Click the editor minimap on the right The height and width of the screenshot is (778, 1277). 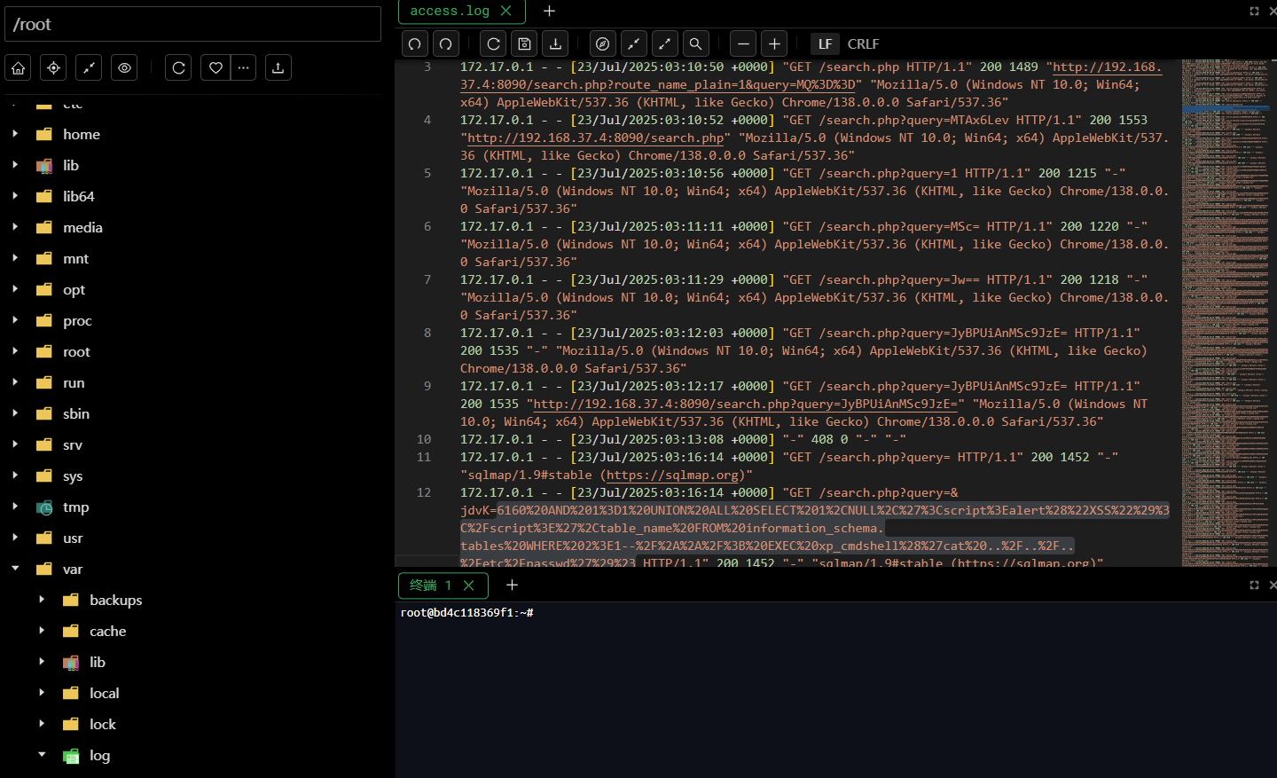click(1226, 312)
